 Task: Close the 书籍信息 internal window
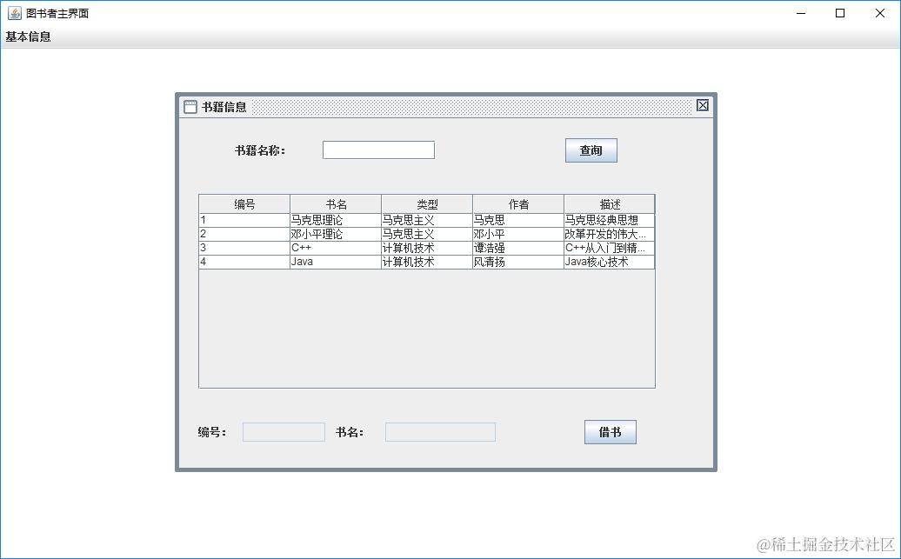coord(702,105)
